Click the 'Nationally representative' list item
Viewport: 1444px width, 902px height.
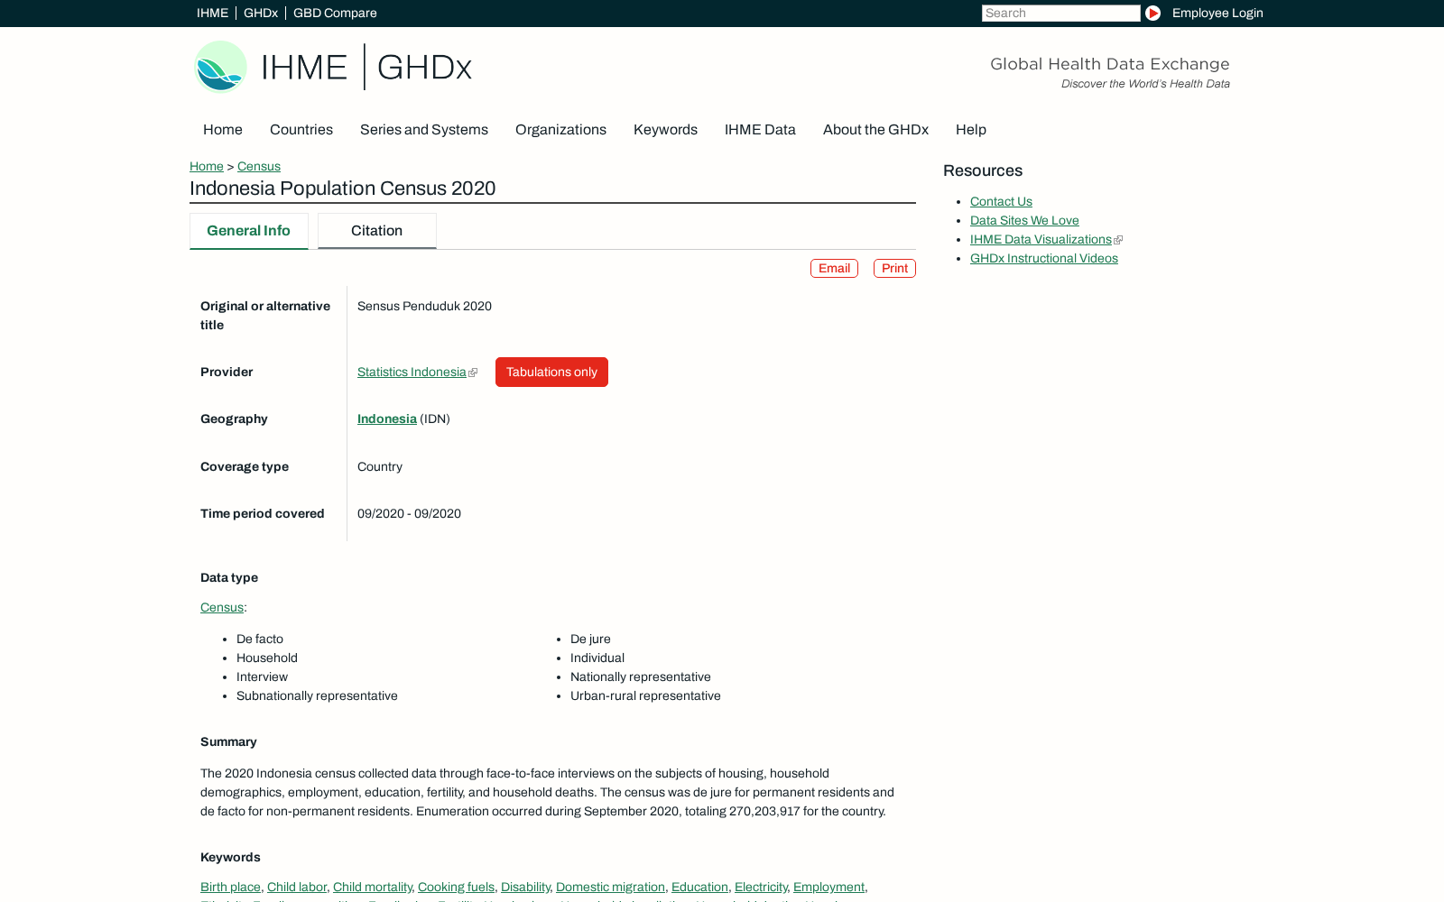coord(641,677)
